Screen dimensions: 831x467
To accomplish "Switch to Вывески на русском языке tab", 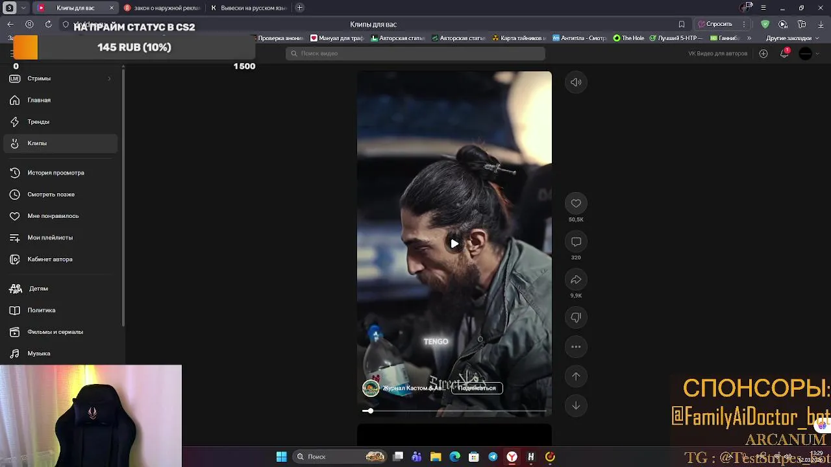I will point(249,8).
